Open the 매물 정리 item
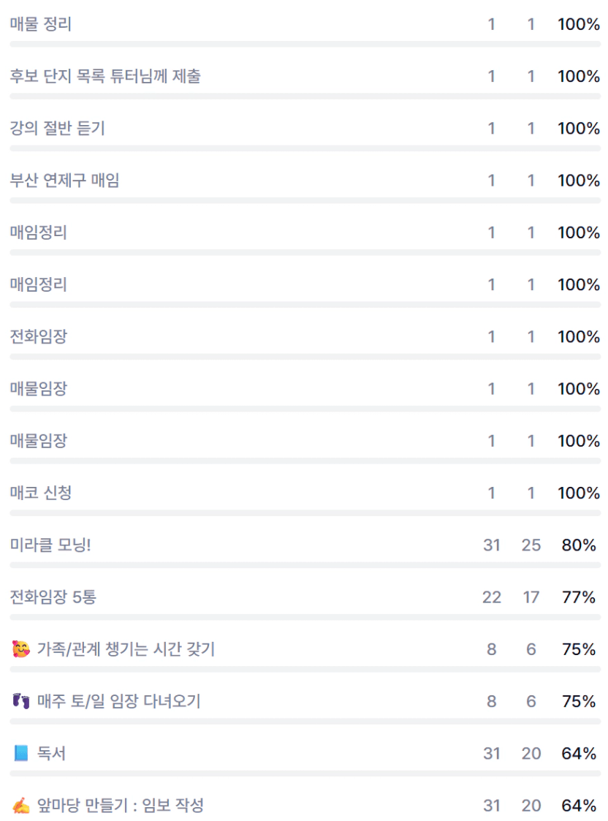608x821 pixels. click(41, 24)
